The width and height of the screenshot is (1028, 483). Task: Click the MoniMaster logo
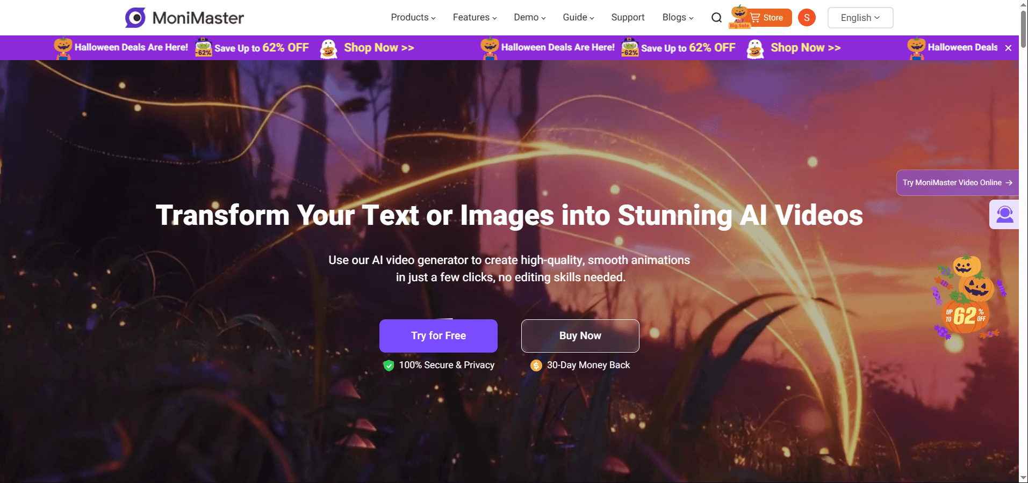click(183, 17)
